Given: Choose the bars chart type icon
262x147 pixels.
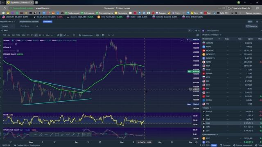Looking at the screenshot, I should pyautogui.click(x=58, y=35).
